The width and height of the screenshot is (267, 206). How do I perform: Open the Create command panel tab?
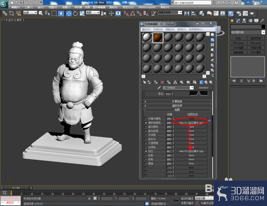pos(232,21)
